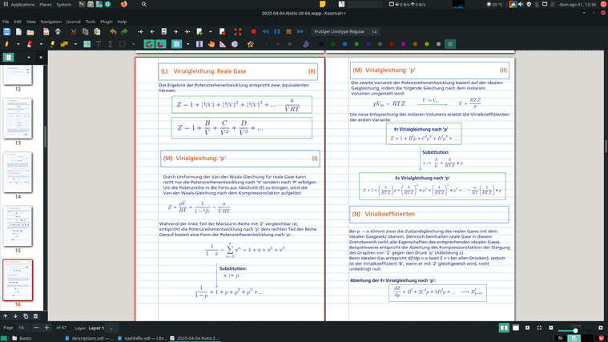The image size is (608, 342).
Task: Open the Pen tool options dropdown
Action: click(18, 44)
